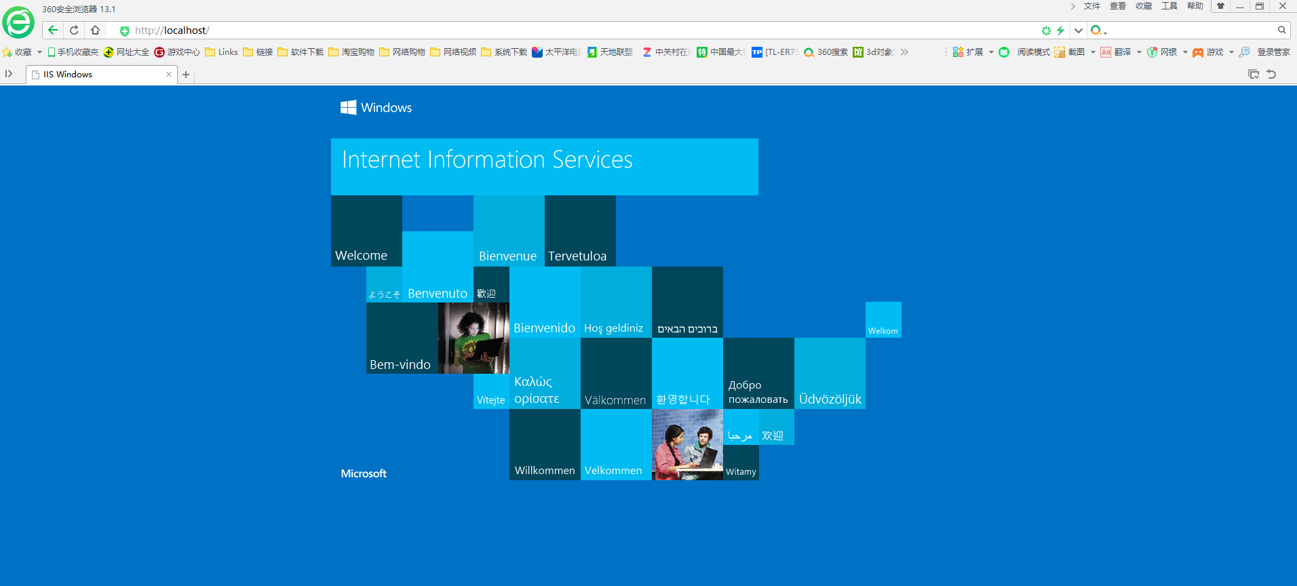The height and width of the screenshot is (586, 1297).
Task: Expand the 翻译 dropdown arrow
Action: click(1139, 52)
